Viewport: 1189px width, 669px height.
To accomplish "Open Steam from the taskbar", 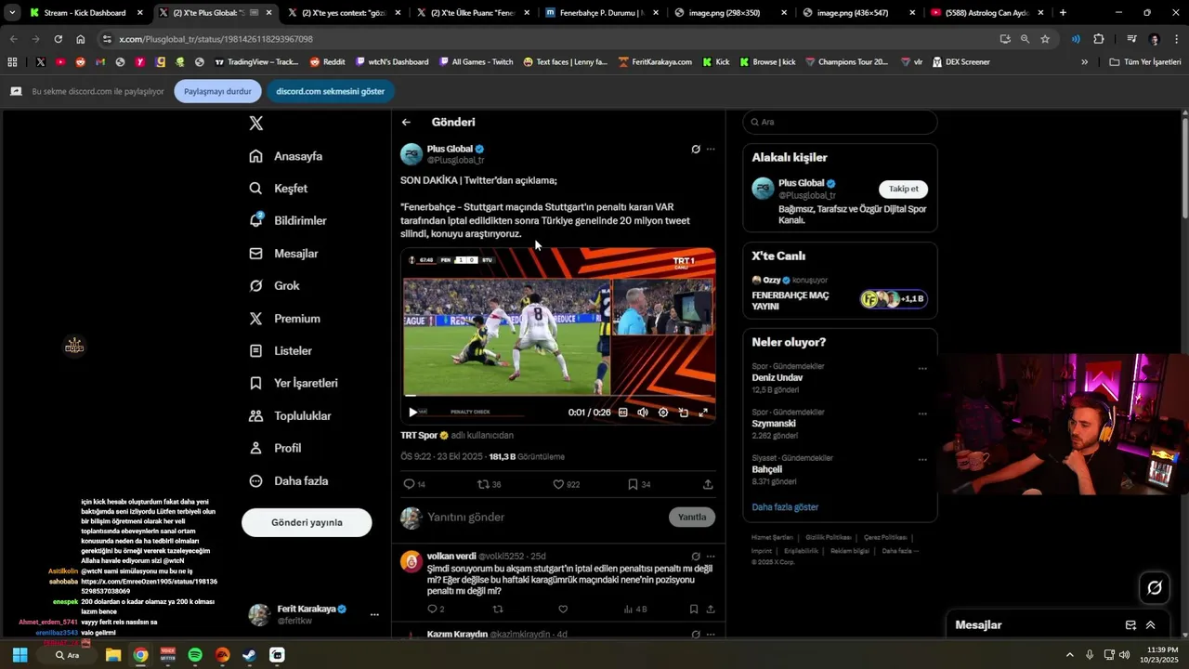I will pyautogui.click(x=250, y=655).
